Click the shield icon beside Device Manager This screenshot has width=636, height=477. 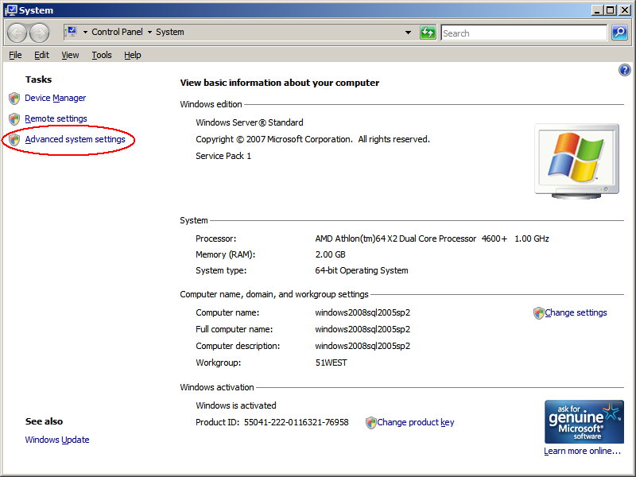click(x=14, y=98)
